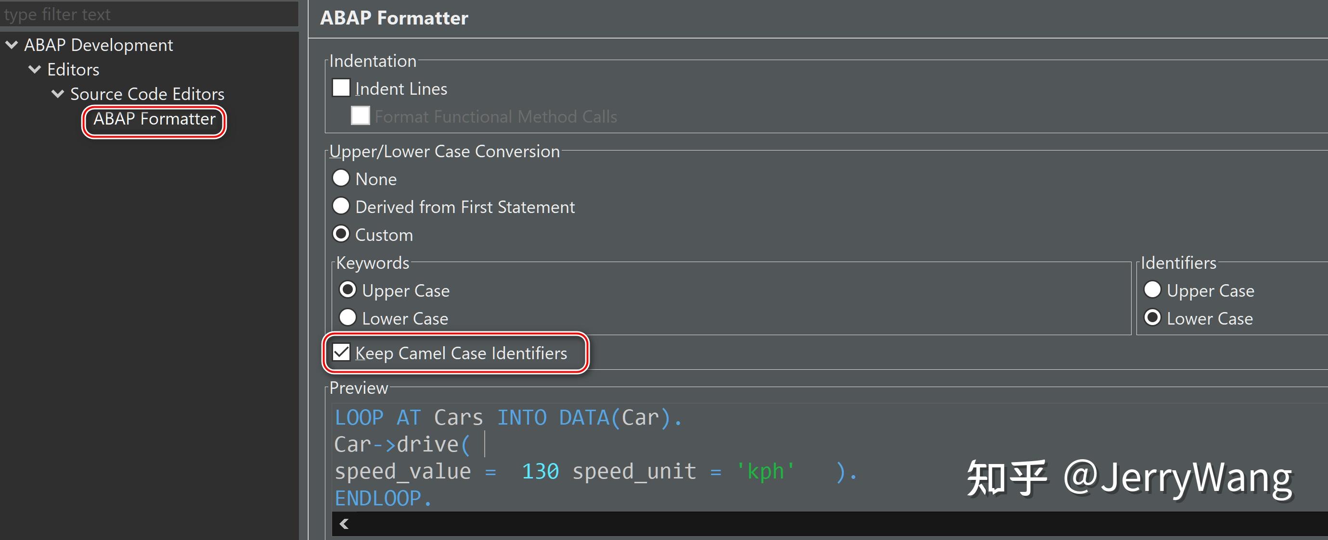Image resolution: width=1328 pixels, height=540 pixels.
Task: Collapse the ABAP Development tree node
Action: [12, 45]
